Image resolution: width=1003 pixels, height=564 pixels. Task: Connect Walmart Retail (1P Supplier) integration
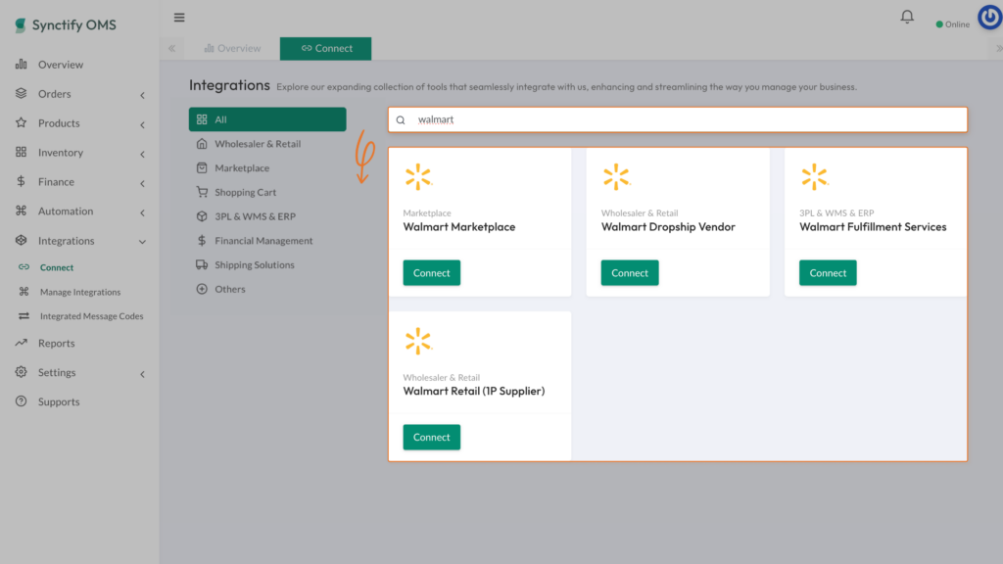click(x=432, y=438)
